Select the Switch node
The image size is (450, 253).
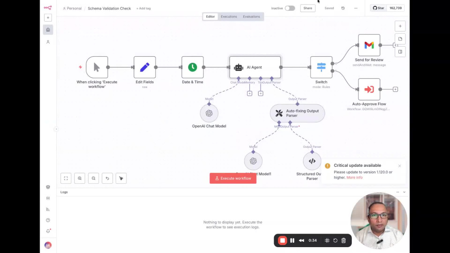[321, 67]
